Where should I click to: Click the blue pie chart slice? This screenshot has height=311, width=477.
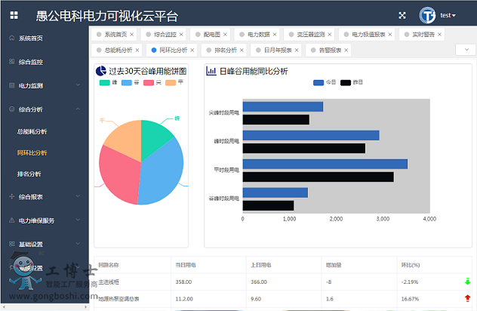click(x=162, y=174)
